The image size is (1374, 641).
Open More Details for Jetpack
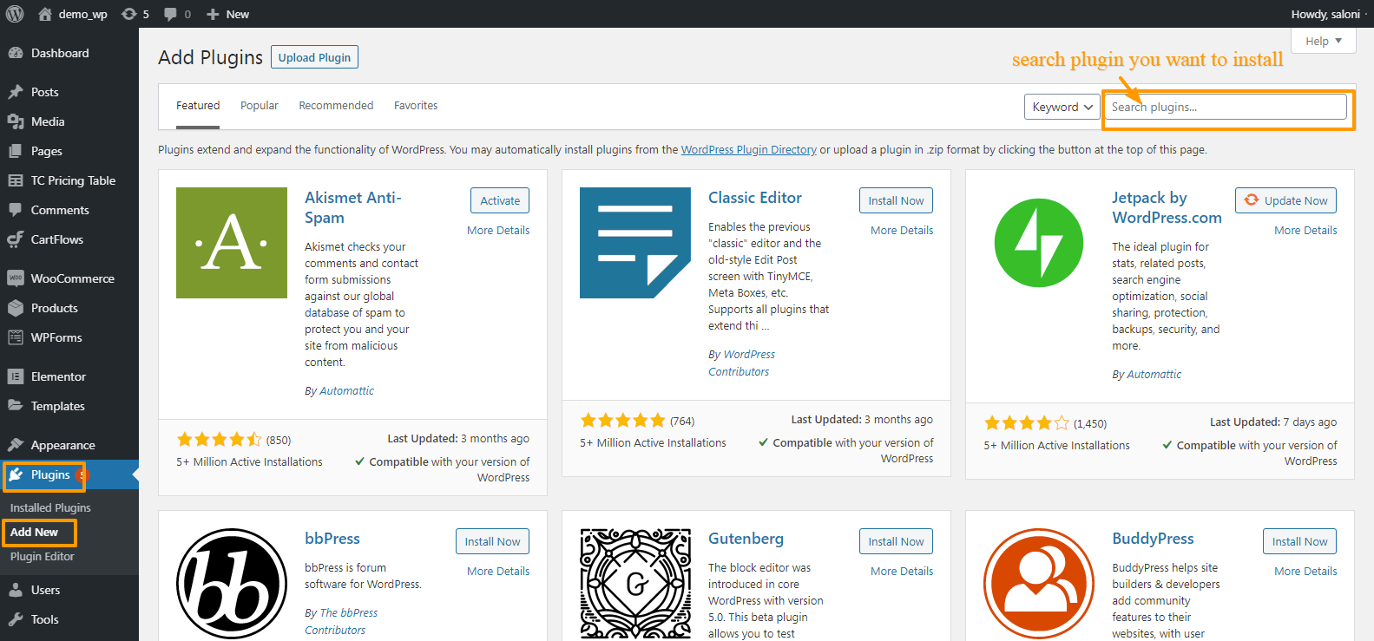[x=1305, y=230]
